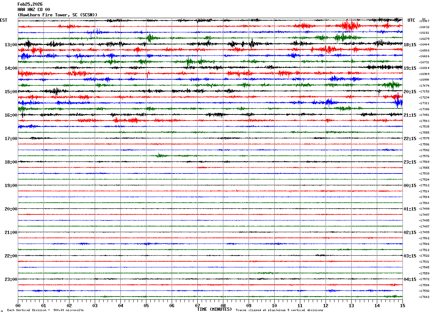The image size is (431, 315).
Task: Click the 01:15 UTC time label
Action: (x=410, y=209)
